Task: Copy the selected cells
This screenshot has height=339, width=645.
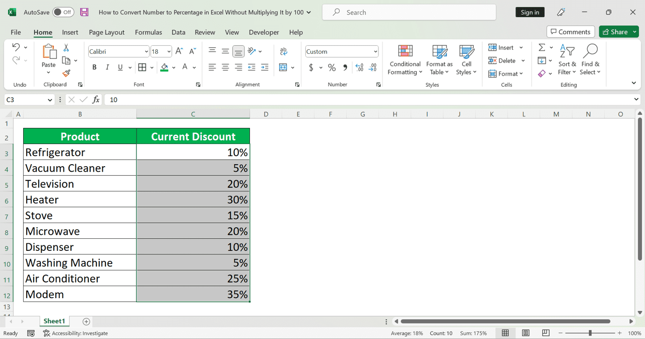Action: [66, 60]
